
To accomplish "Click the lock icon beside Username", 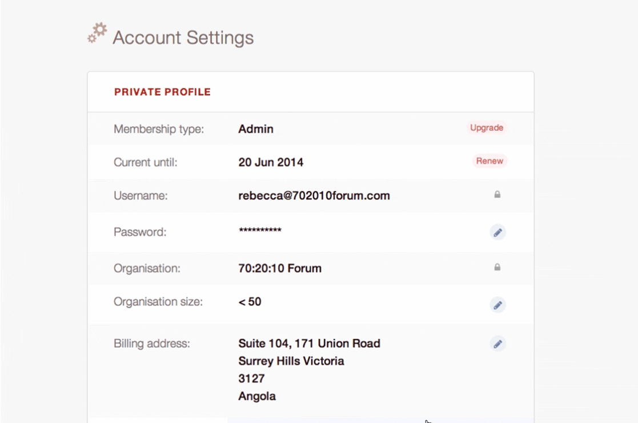I will 497,195.
